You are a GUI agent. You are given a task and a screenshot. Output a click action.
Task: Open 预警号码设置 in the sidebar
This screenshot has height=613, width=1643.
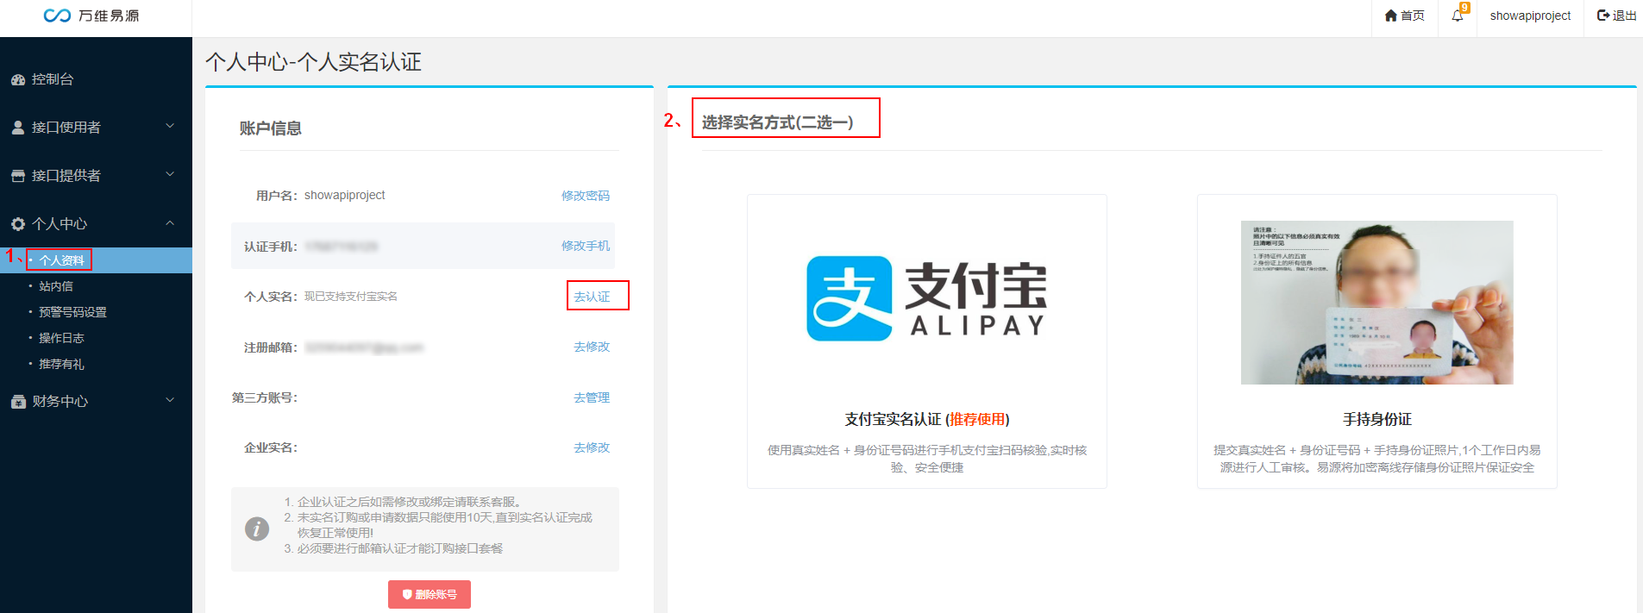(x=73, y=312)
